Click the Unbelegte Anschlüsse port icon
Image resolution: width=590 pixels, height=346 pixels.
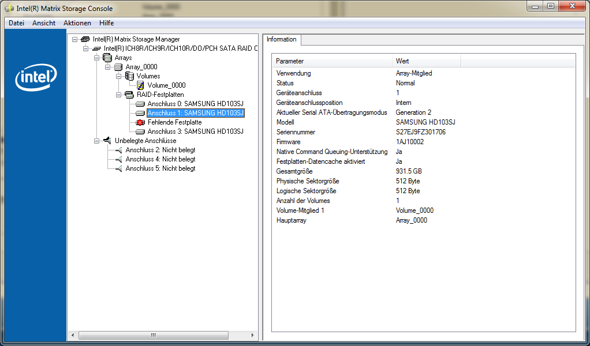[x=107, y=141]
